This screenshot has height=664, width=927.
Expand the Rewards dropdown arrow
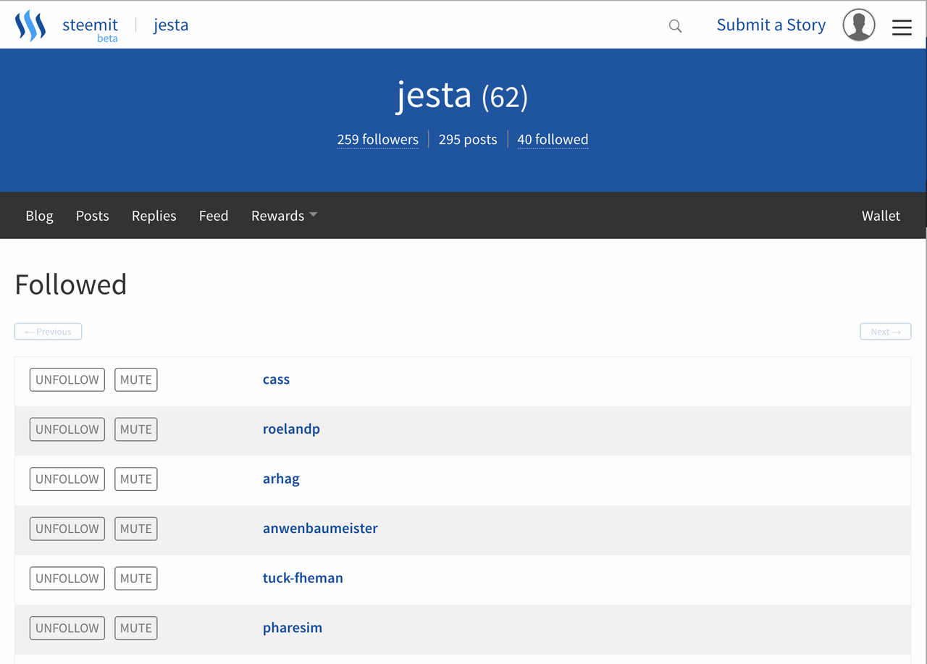tap(314, 215)
